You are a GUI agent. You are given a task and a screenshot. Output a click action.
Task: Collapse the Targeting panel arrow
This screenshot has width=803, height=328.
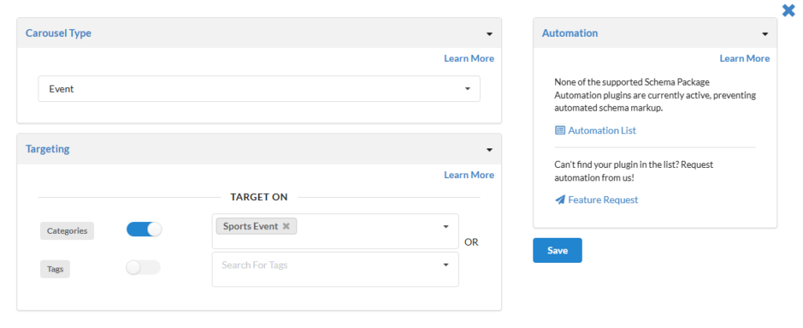click(489, 149)
